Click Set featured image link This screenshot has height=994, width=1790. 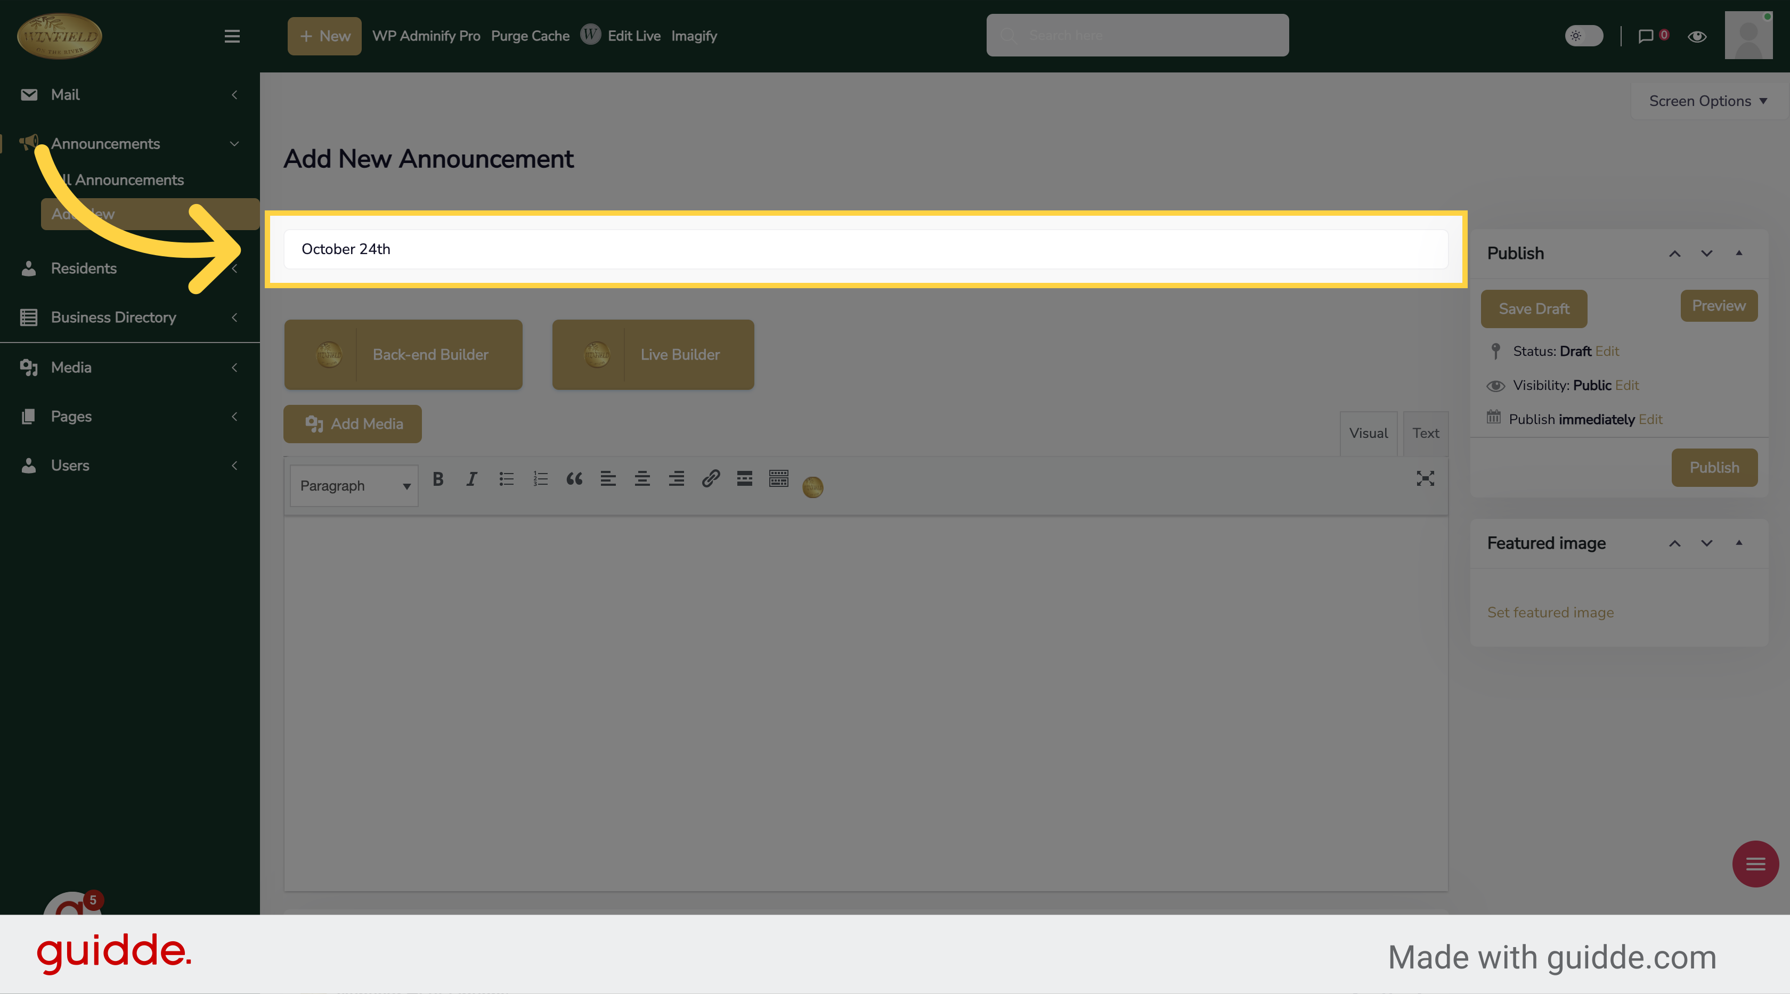click(1550, 613)
